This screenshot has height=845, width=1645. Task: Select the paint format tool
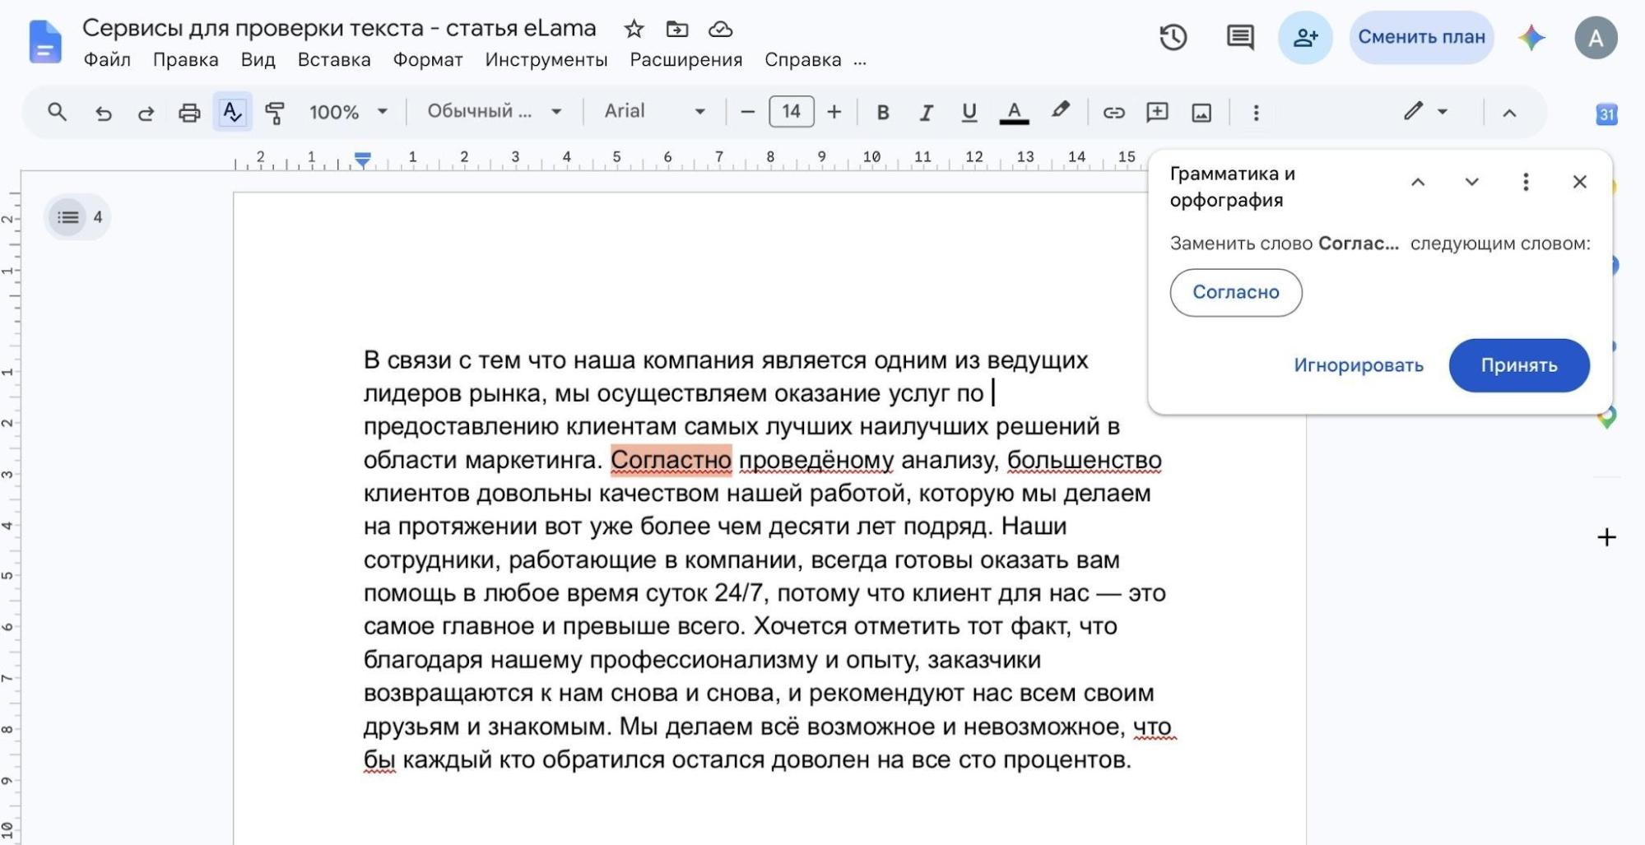[x=275, y=112]
